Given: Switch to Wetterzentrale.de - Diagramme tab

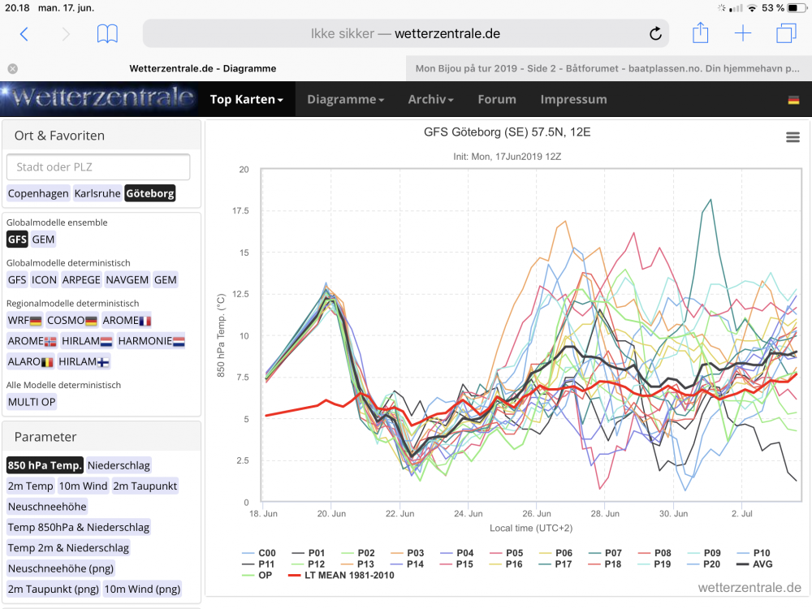Looking at the screenshot, I should click(202, 68).
